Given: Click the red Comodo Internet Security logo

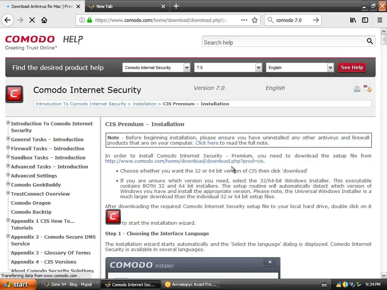Looking at the screenshot, I should tap(14, 94).
